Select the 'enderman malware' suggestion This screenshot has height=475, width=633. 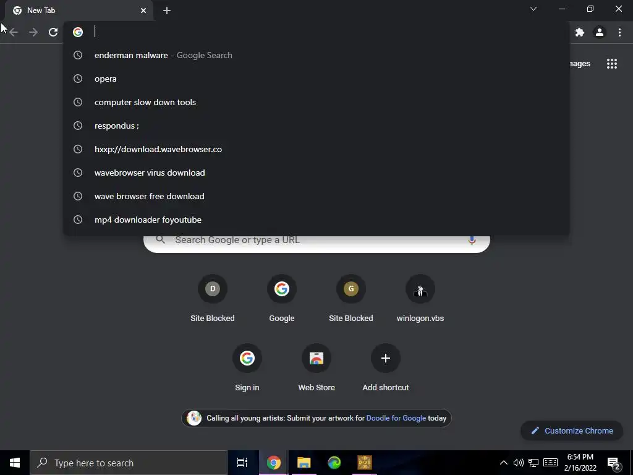[x=316, y=55]
